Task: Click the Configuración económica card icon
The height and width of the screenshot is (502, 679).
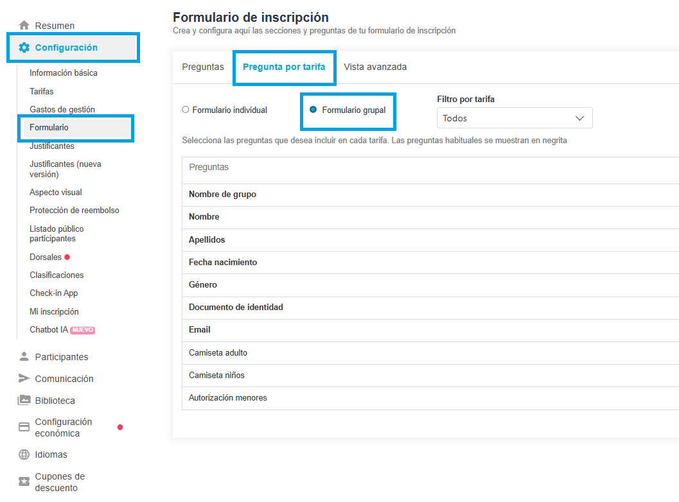Action: [24, 428]
